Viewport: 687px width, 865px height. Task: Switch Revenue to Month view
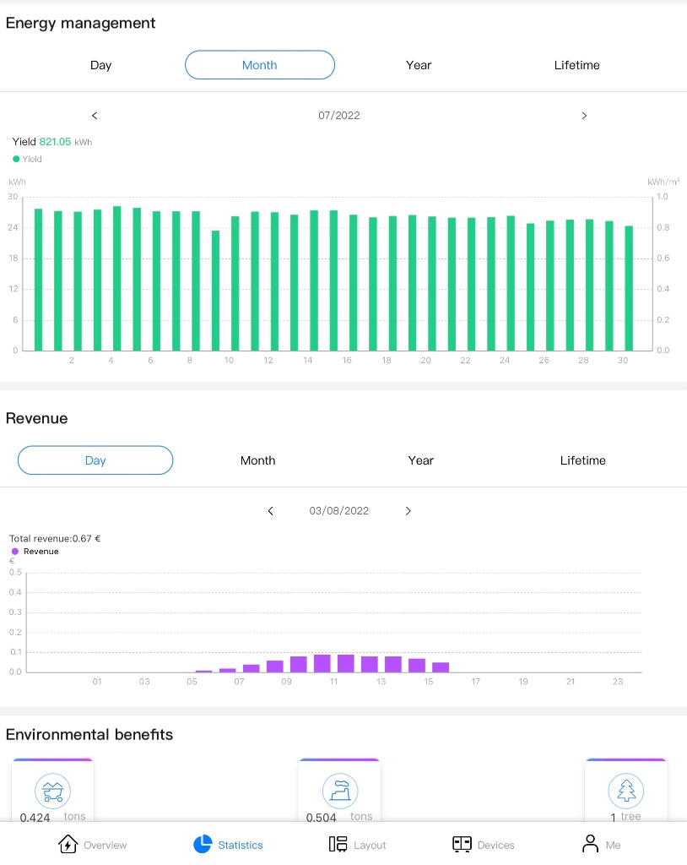coord(257,460)
